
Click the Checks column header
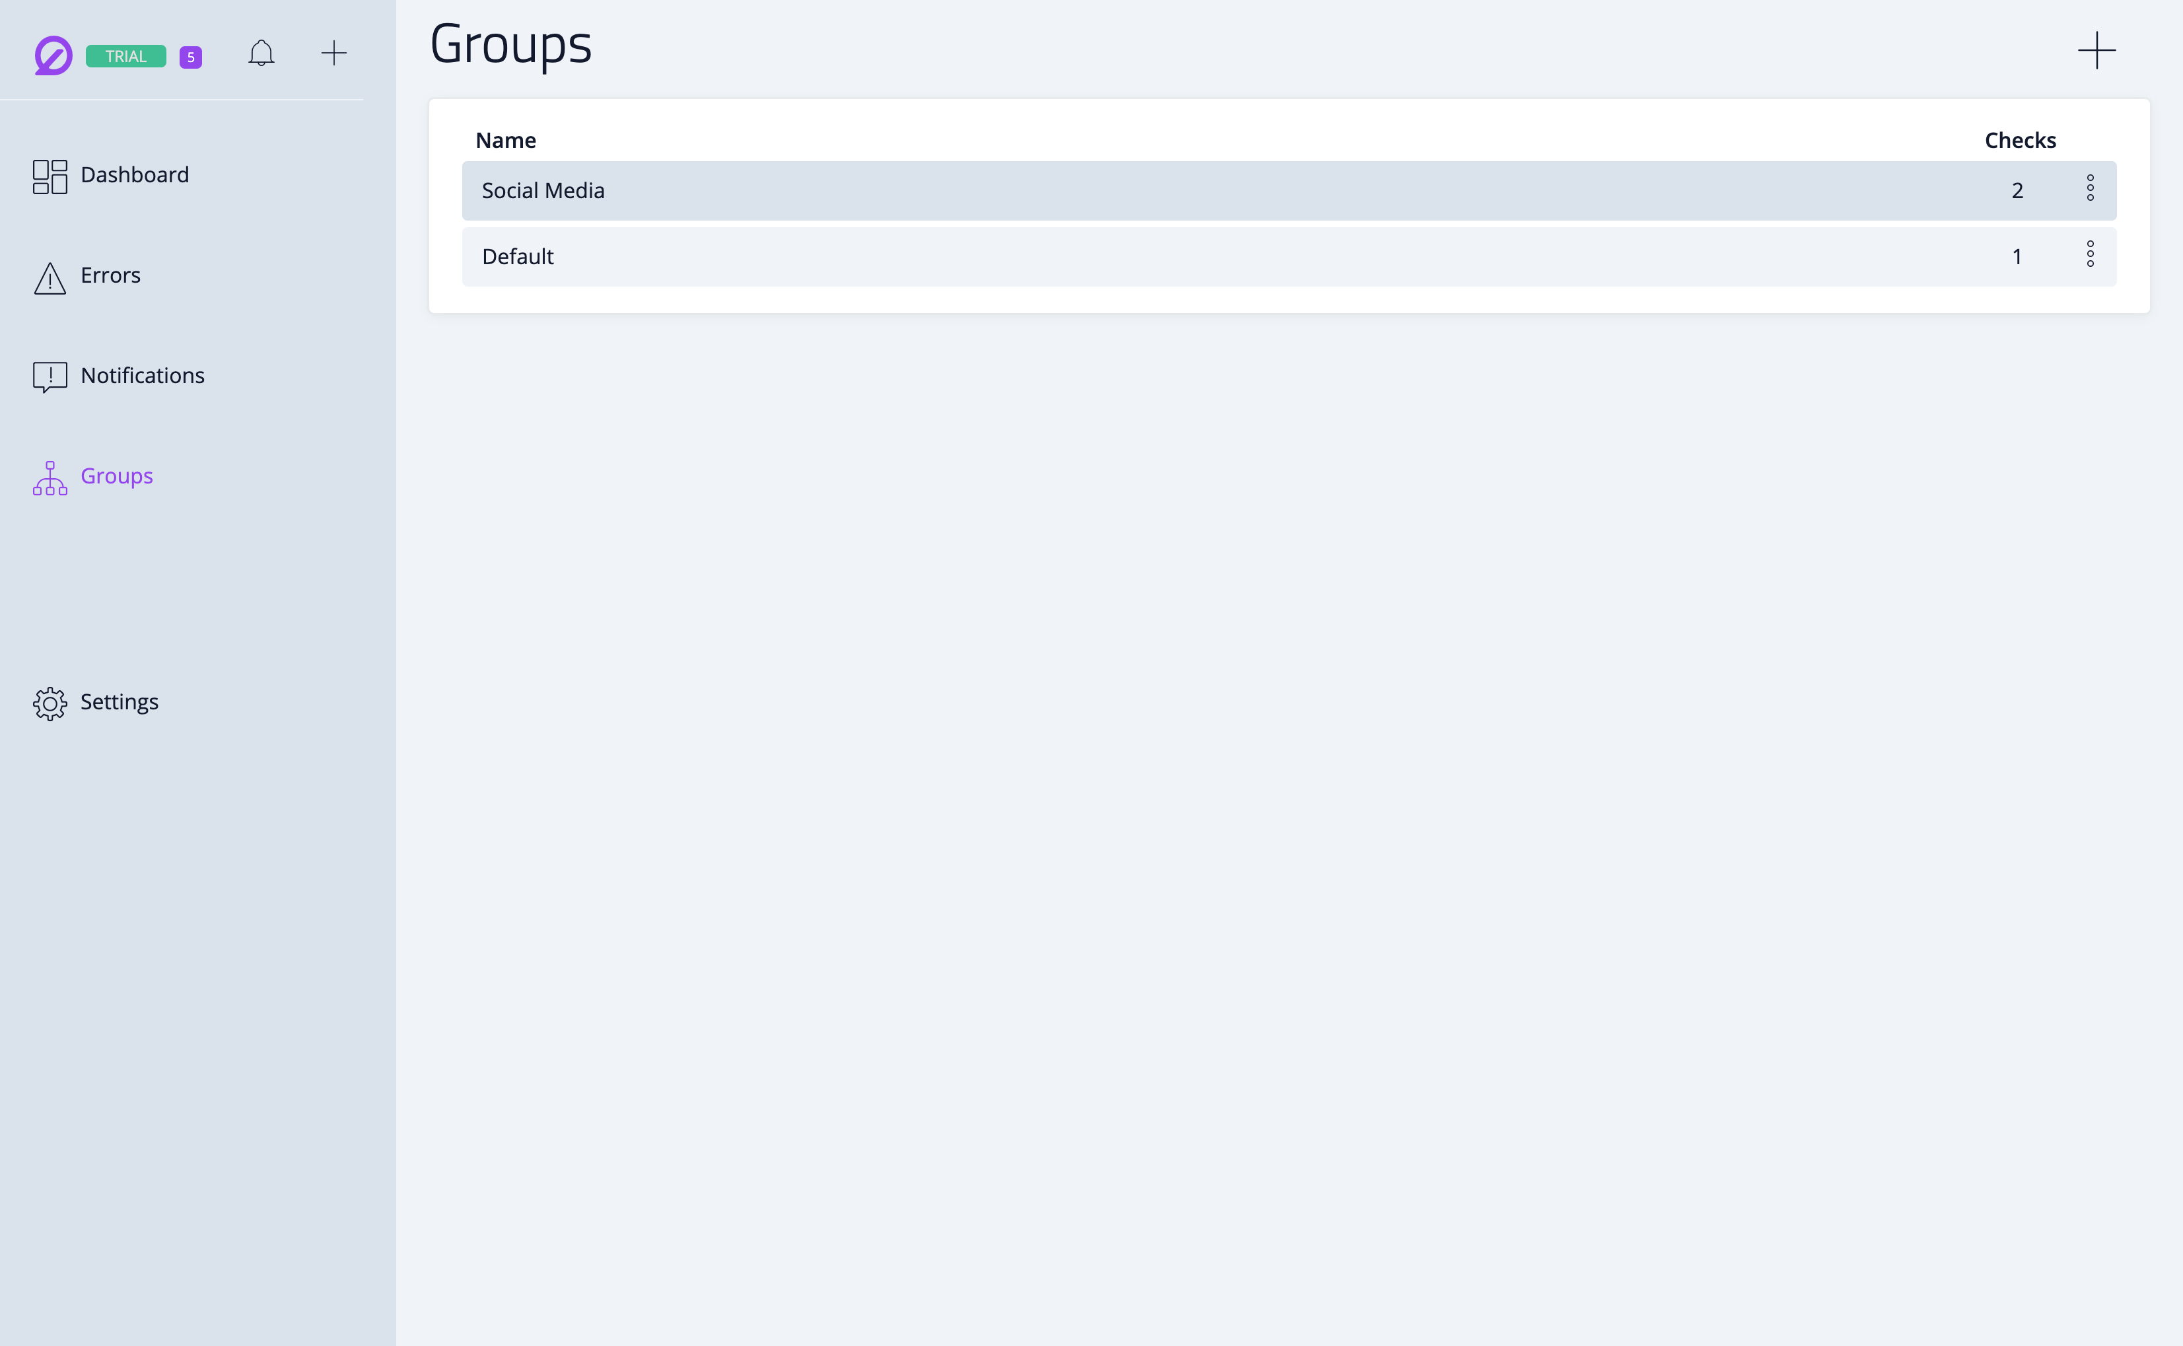2019,141
